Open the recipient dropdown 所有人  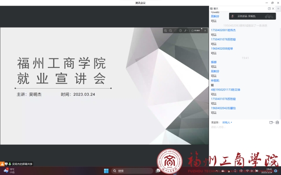(227, 122)
